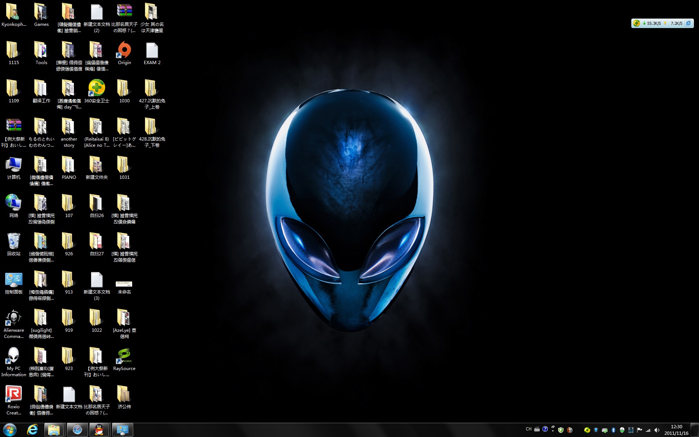Open the EXAM 2 text file

(x=152, y=51)
